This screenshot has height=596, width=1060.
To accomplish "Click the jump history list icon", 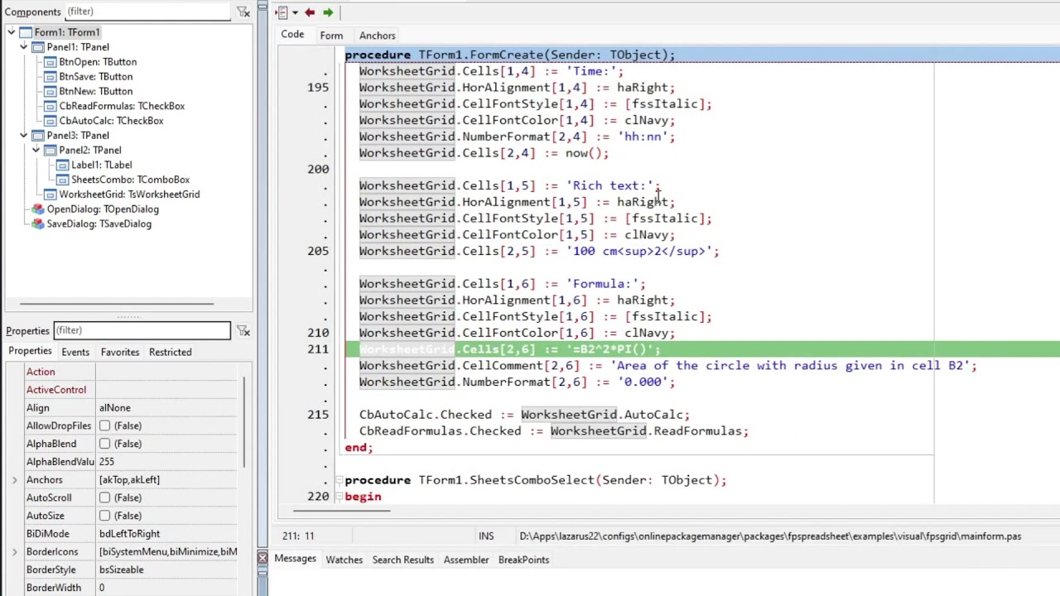I will 282,12.
